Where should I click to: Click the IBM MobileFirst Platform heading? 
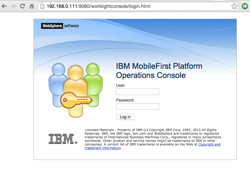coord(159,66)
